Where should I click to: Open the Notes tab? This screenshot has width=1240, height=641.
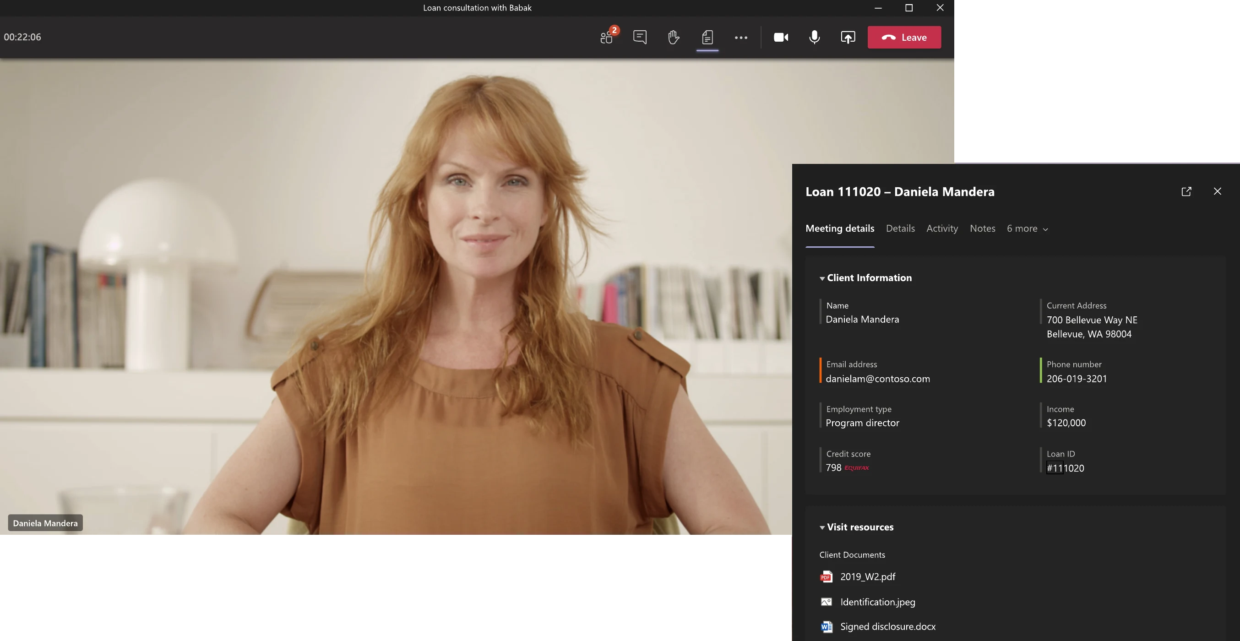[x=983, y=228]
